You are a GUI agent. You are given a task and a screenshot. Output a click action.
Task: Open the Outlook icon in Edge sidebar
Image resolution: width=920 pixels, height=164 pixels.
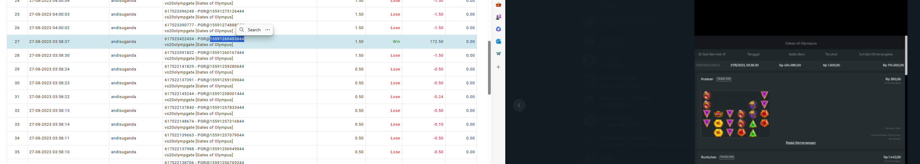tap(498, 41)
